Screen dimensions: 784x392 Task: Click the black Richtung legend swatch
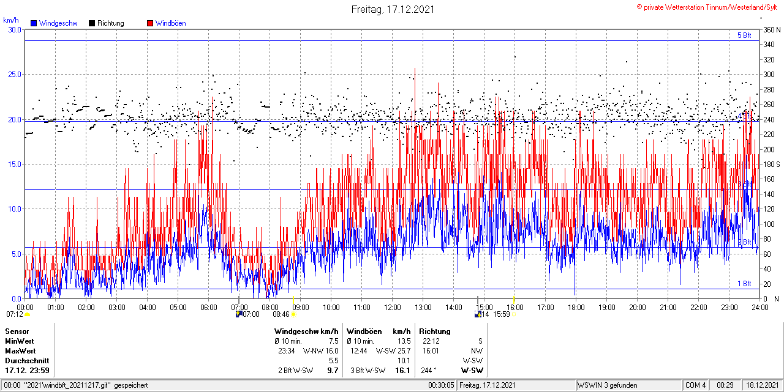click(92, 23)
